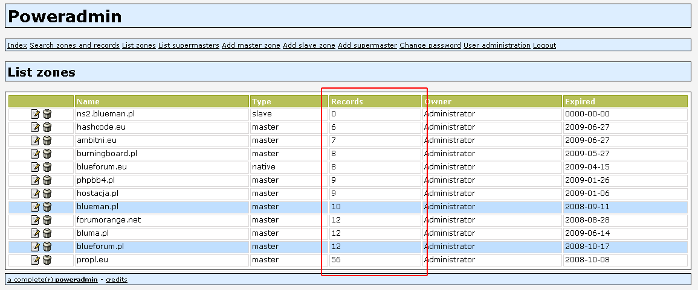The height and width of the screenshot is (290, 698).
Task: Edit the bluma.pl zone
Action: [35, 233]
